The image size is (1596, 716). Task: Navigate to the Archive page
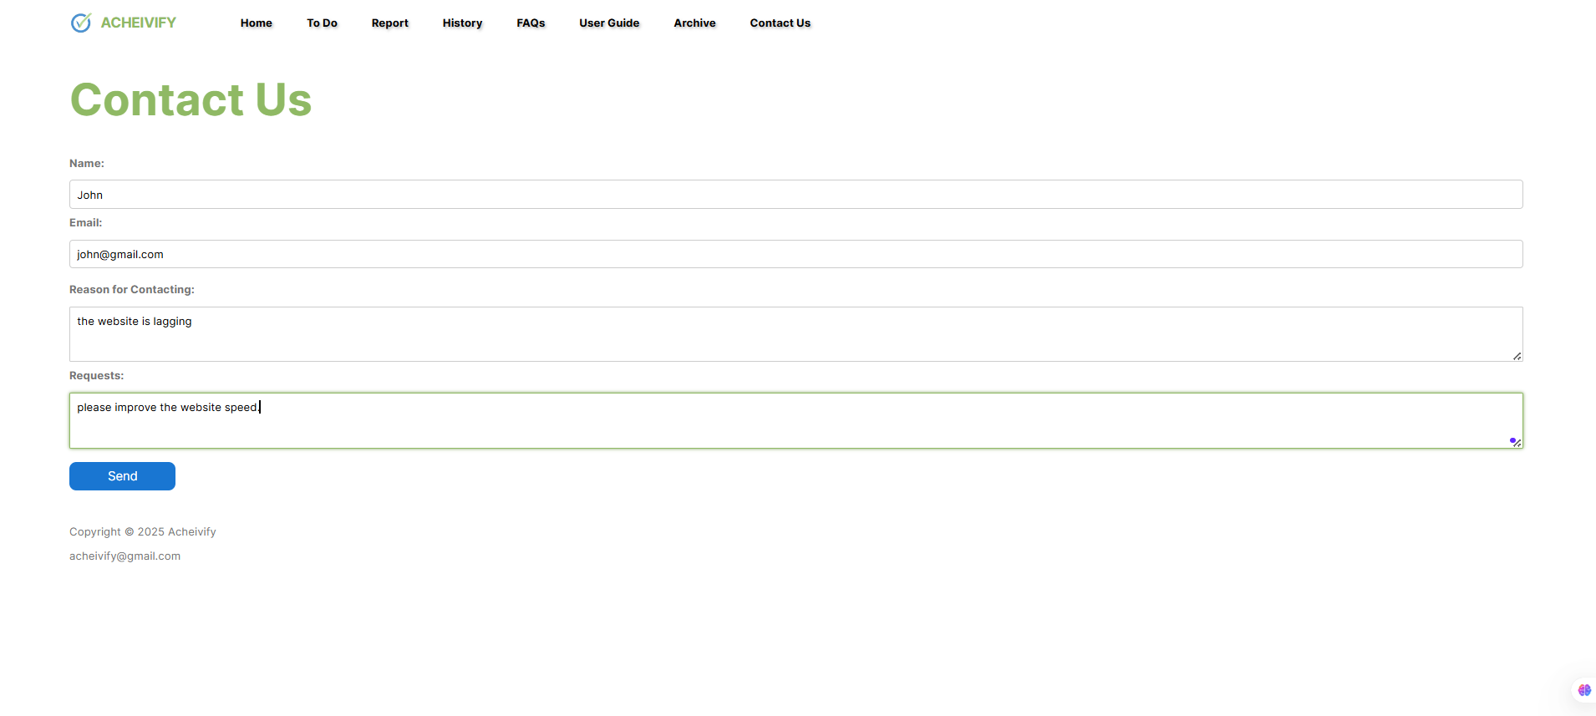click(x=694, y=23)
